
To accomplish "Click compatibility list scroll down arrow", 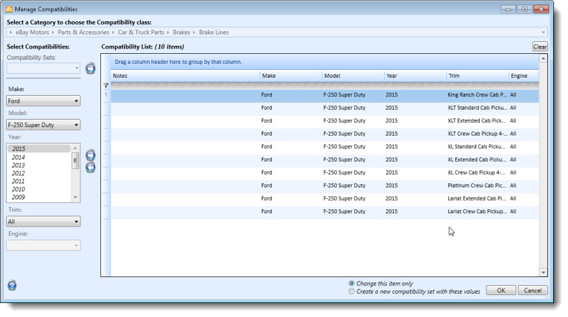I will tap(543, 272).
